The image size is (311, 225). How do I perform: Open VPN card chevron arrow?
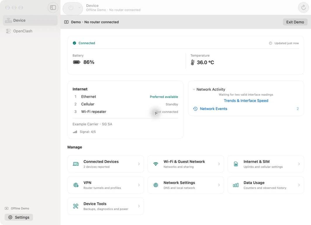coord(139,185)
